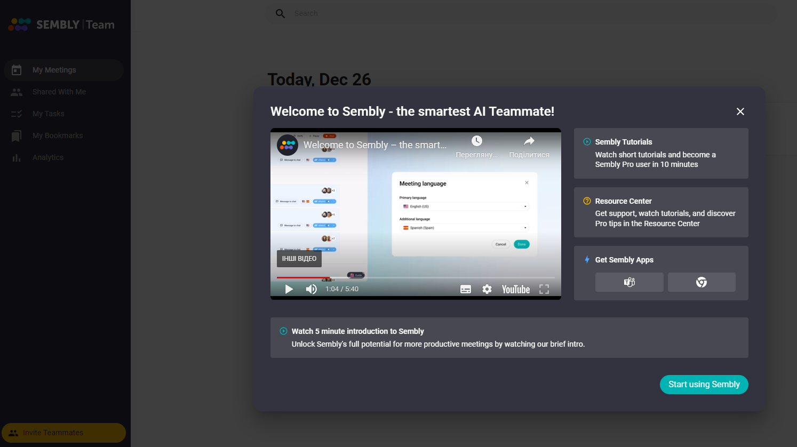This screenshot has width=797, height=447.
Task: Click the search magnifier icon
Action: pyautogui.click(x=280, y=13)
